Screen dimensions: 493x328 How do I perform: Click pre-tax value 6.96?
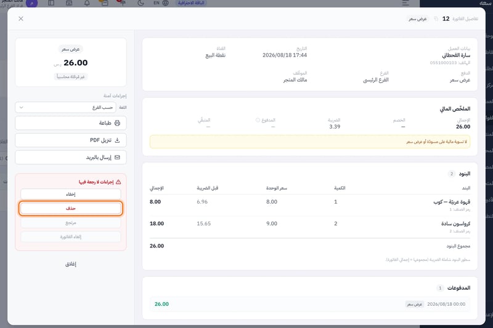click(202, 202)
